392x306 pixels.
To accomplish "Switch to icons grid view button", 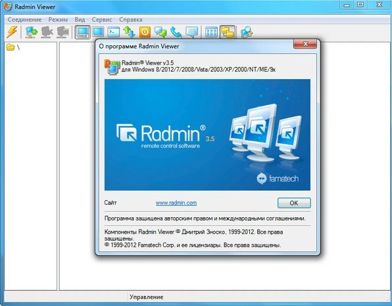I will 212,32.
